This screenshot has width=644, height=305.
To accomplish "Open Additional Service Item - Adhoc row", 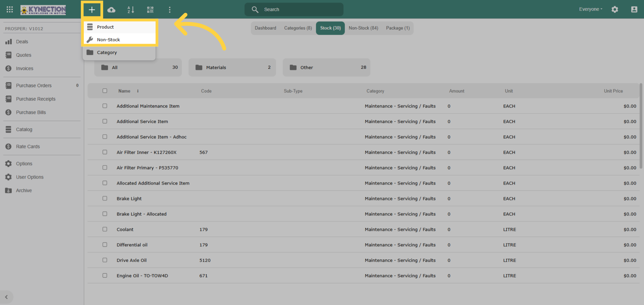I will (151, 137).
